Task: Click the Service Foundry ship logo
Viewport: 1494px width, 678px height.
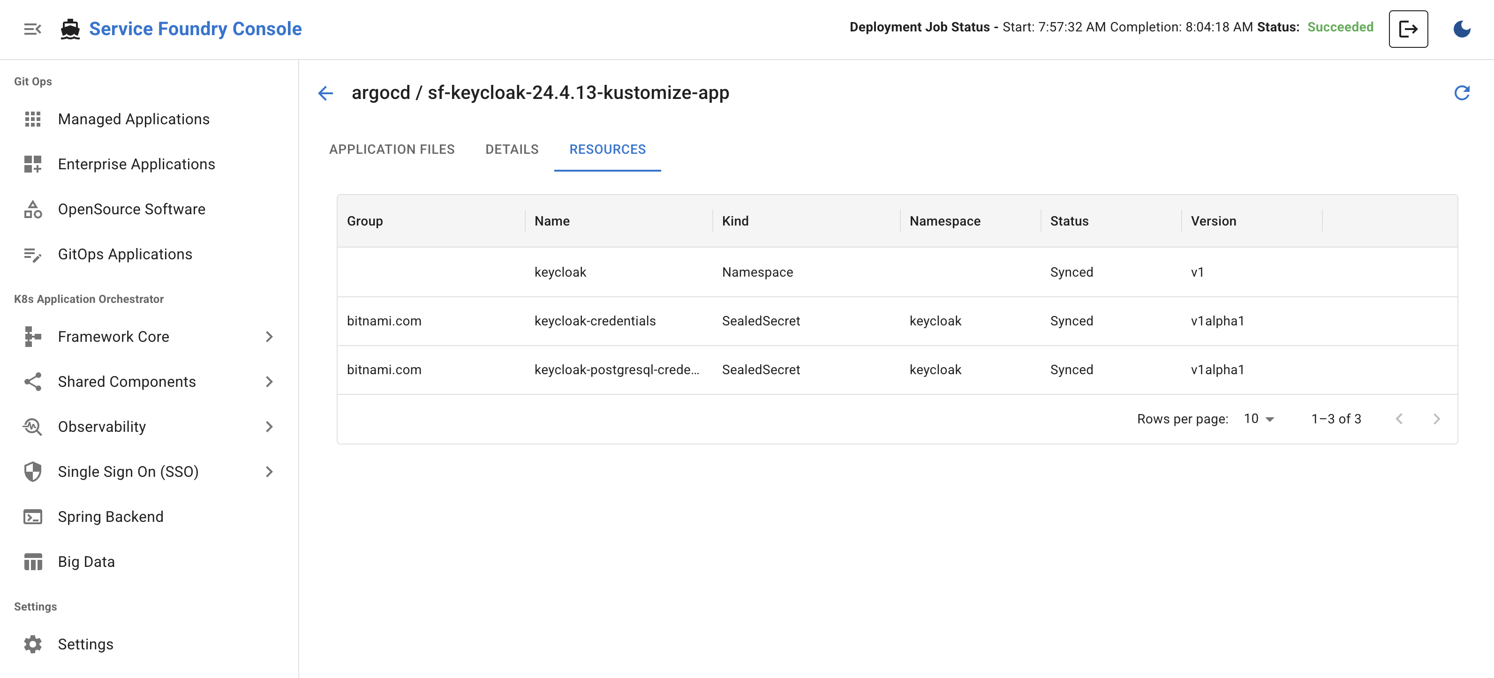Action: (70, 29)
